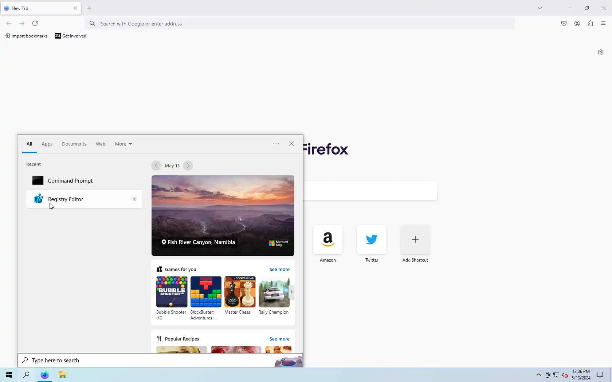Open Command Prompt from Recent

84,181
